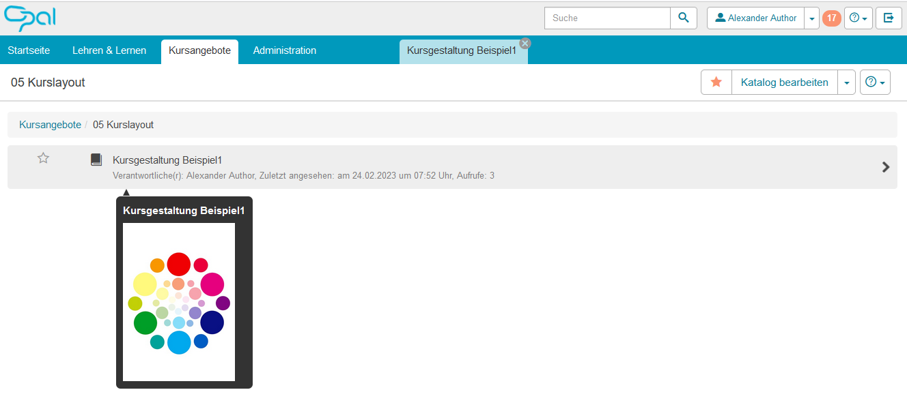Click the search magnifier button
The image size is (907, 405).
[x=684, y=18]
